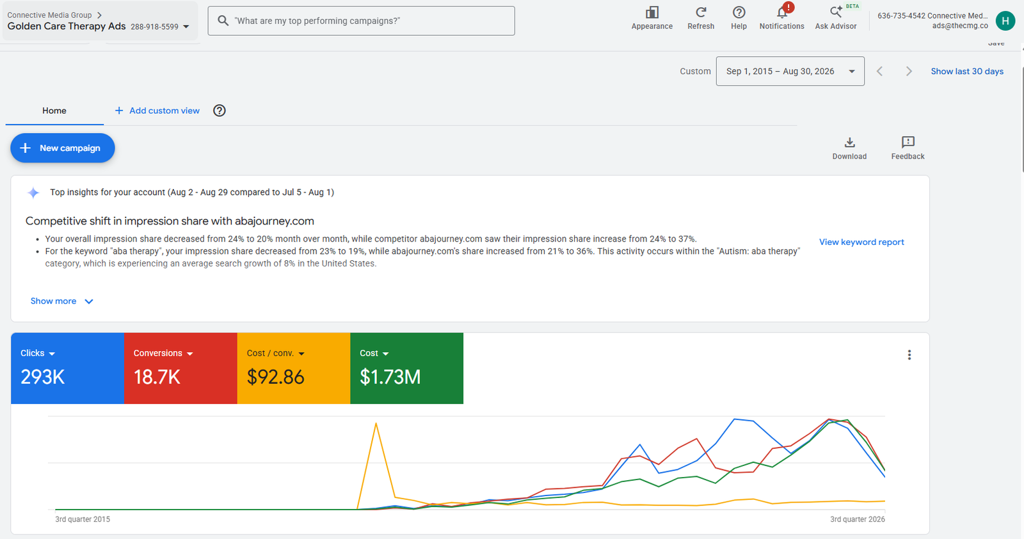
Task: Click the Cost value $1.73M
Action: pos(390,377)
